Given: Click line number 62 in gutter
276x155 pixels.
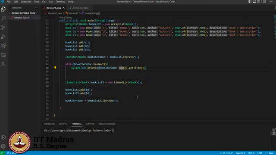Looking at the screenshot, I should point(47,57).
